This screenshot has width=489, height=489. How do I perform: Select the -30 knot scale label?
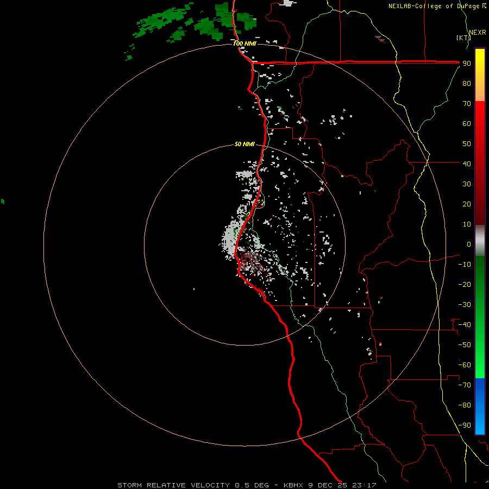pyautogui.click(x=465, y=305)
